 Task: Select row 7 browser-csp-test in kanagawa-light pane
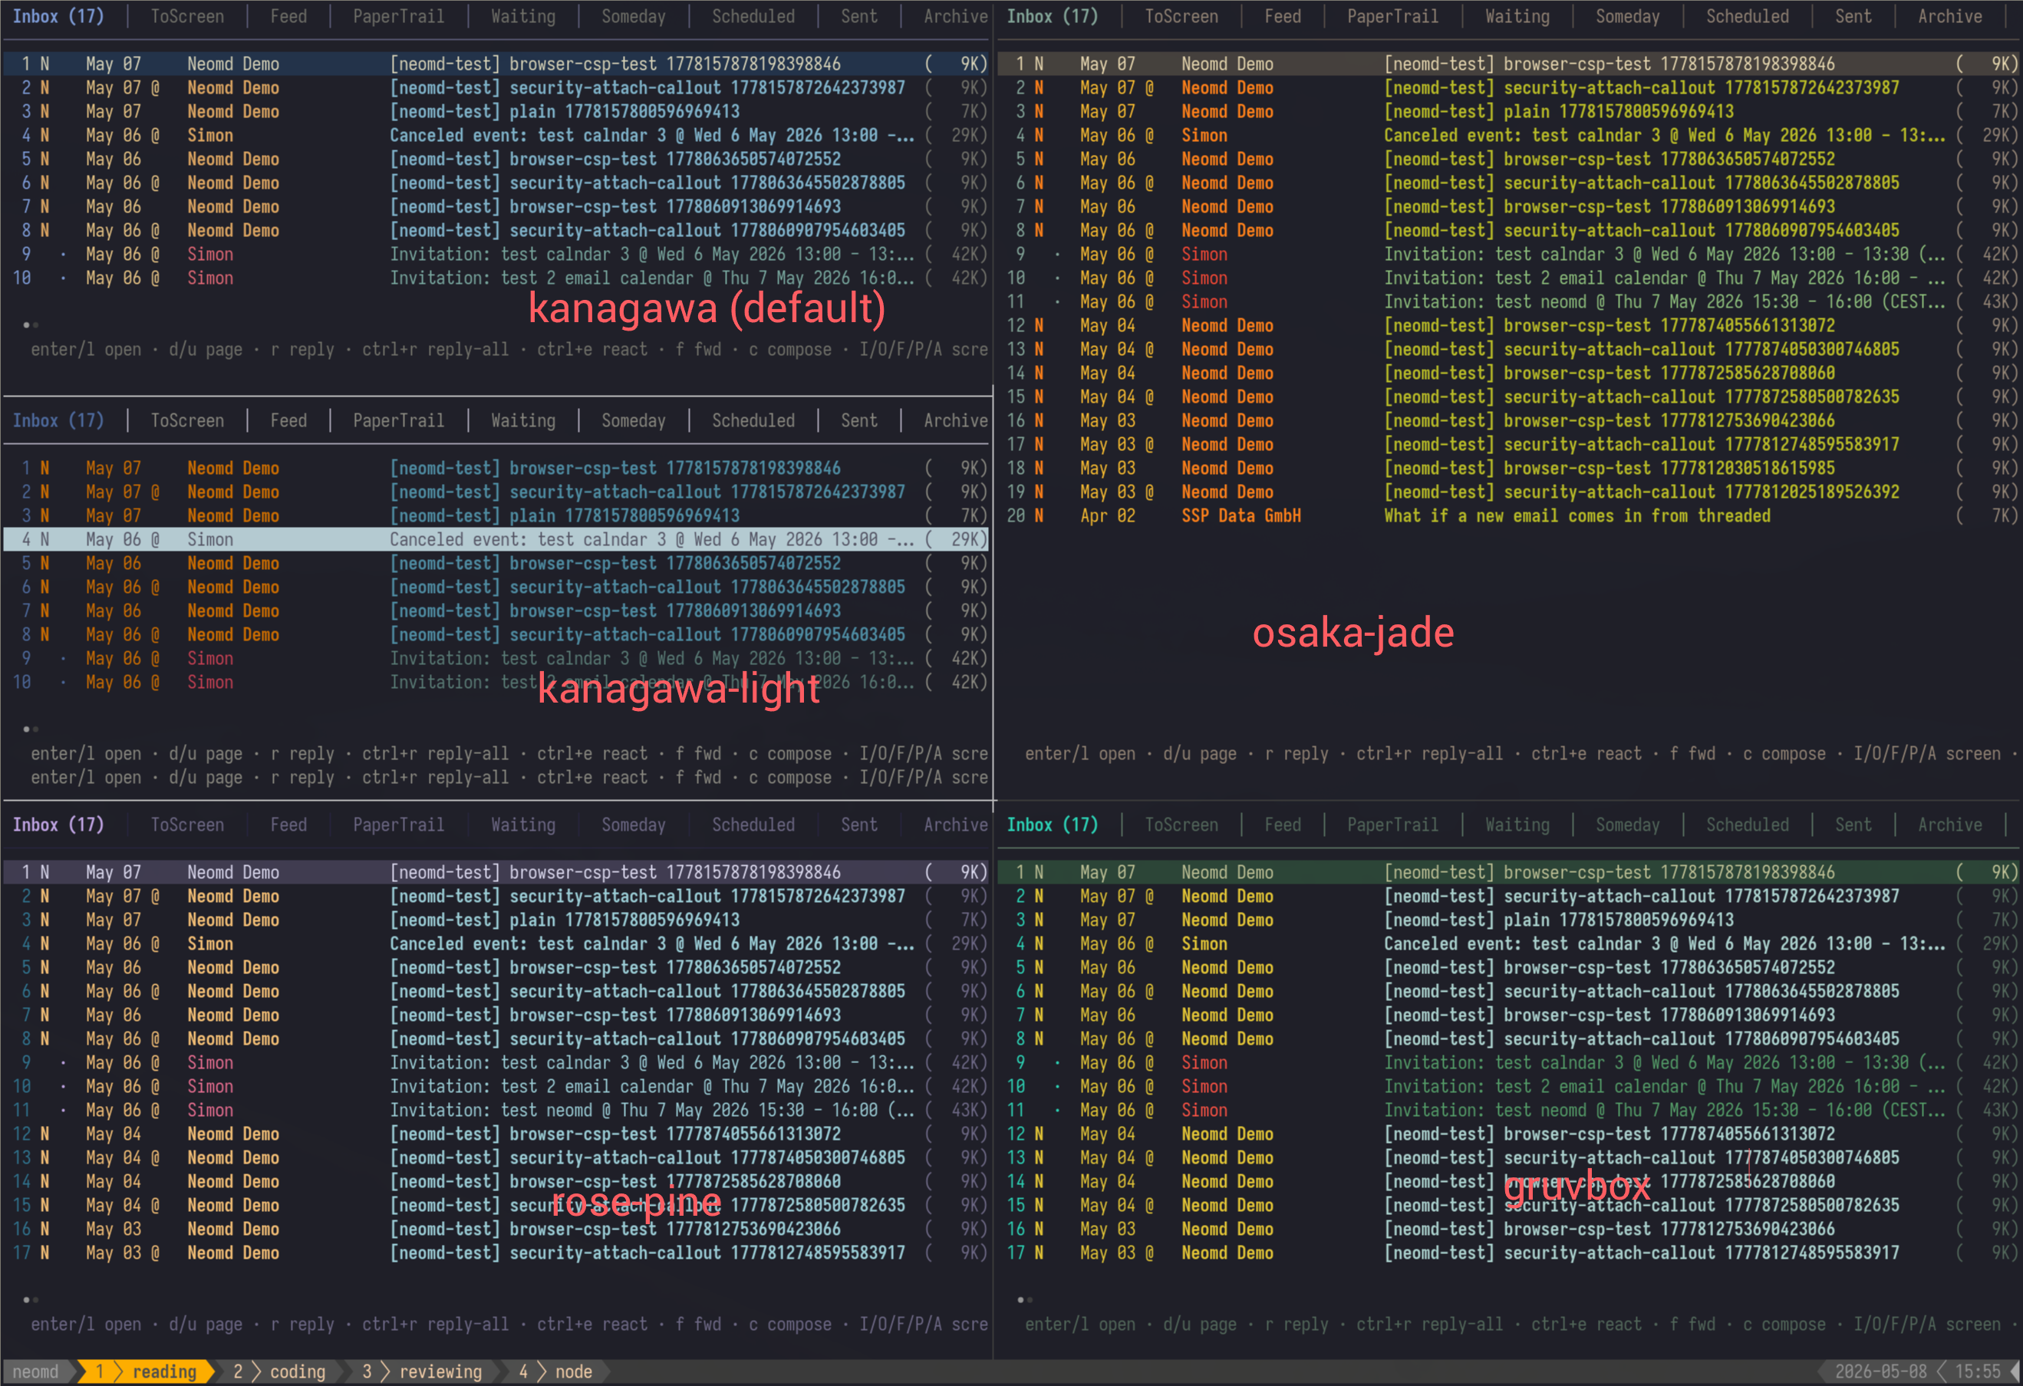tap(496, 611)
